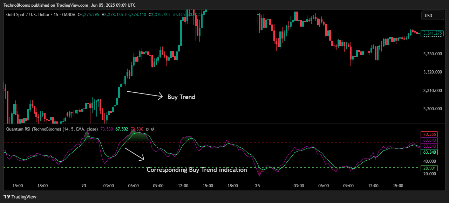The image size is (449, 203).
Task: Click the 3,310.000 price axis label
Action: tap(432, 91)
